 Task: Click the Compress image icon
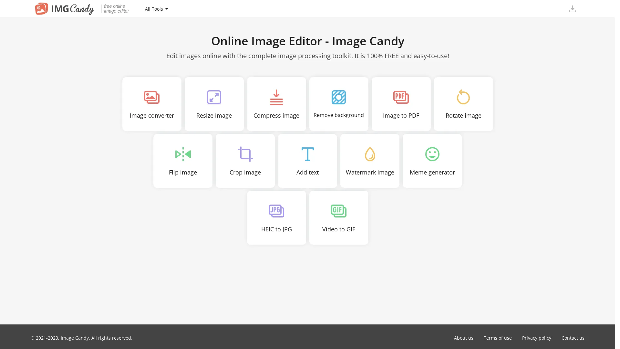(x=276, y=97)
